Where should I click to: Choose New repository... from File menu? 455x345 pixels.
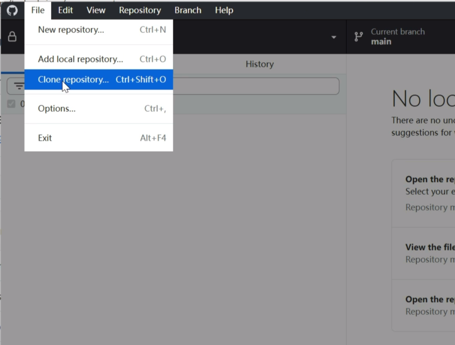coord(98,30)
